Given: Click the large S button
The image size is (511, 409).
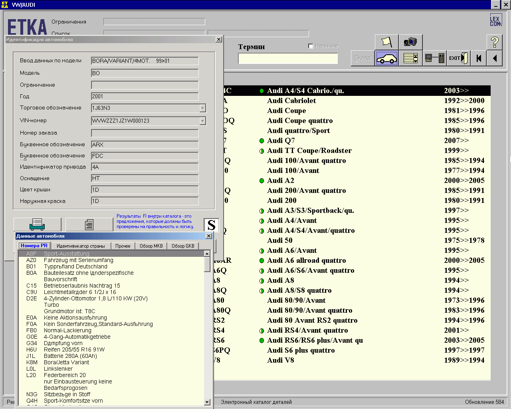Looking at the screenshot, I should 211,225.
